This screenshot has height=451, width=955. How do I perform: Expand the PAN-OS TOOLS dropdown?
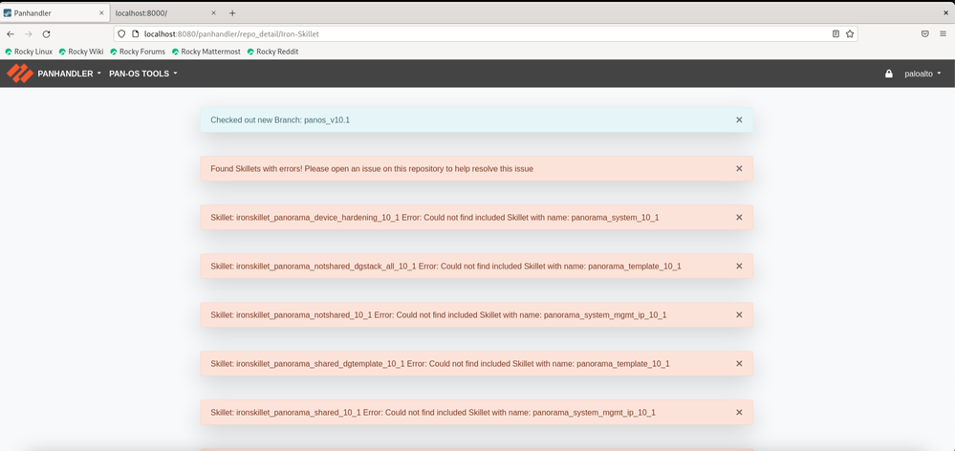(x=143, y=74)
